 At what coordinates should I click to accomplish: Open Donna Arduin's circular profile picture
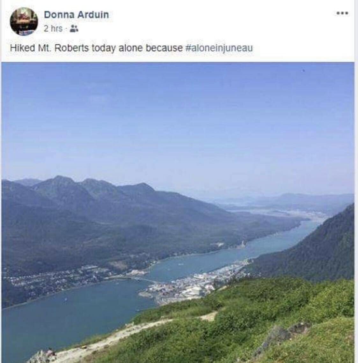[x=24, y=21]
